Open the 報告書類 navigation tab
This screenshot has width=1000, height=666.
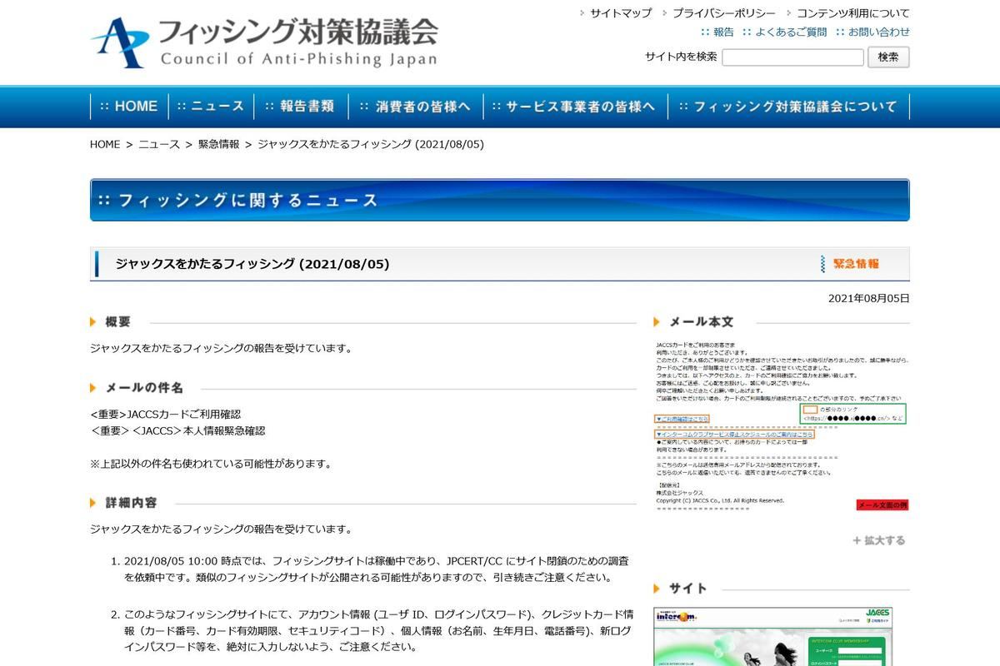300,107
